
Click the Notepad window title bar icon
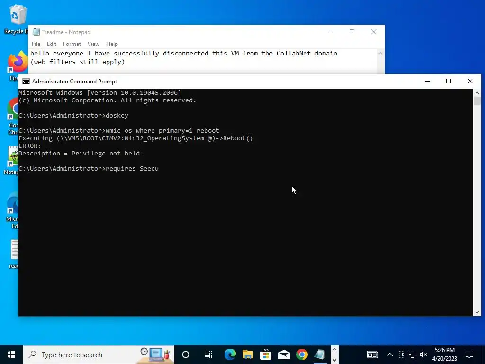(36, 32)
